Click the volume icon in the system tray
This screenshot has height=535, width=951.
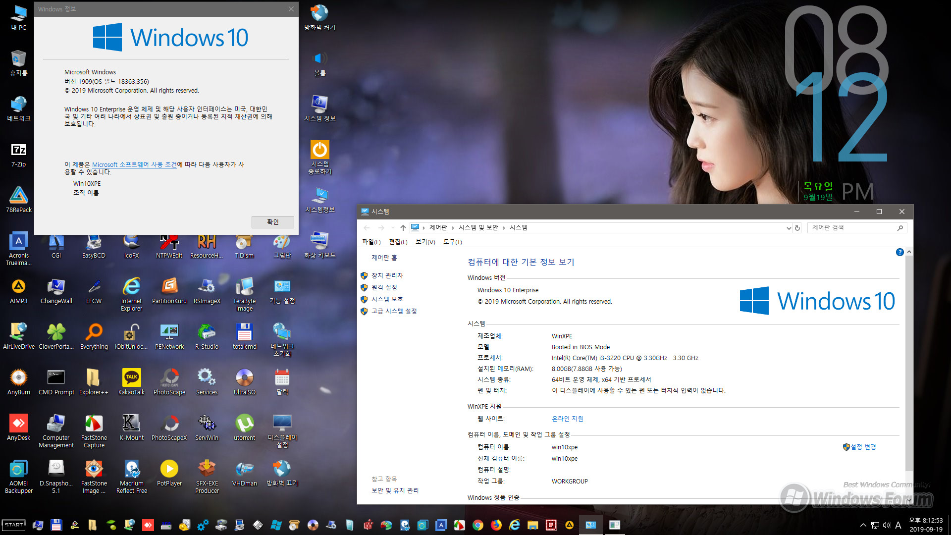[x=886, y=525]
